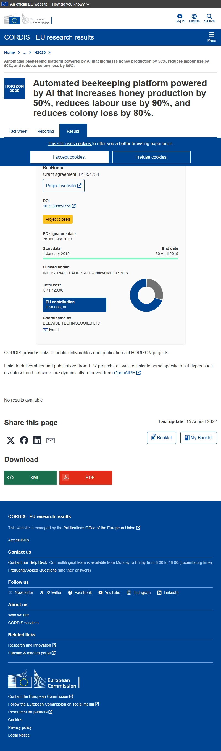Share page on Facebook icon
Image resolution: width=221 pixels, height=751 pixels.
pos(24,440)
